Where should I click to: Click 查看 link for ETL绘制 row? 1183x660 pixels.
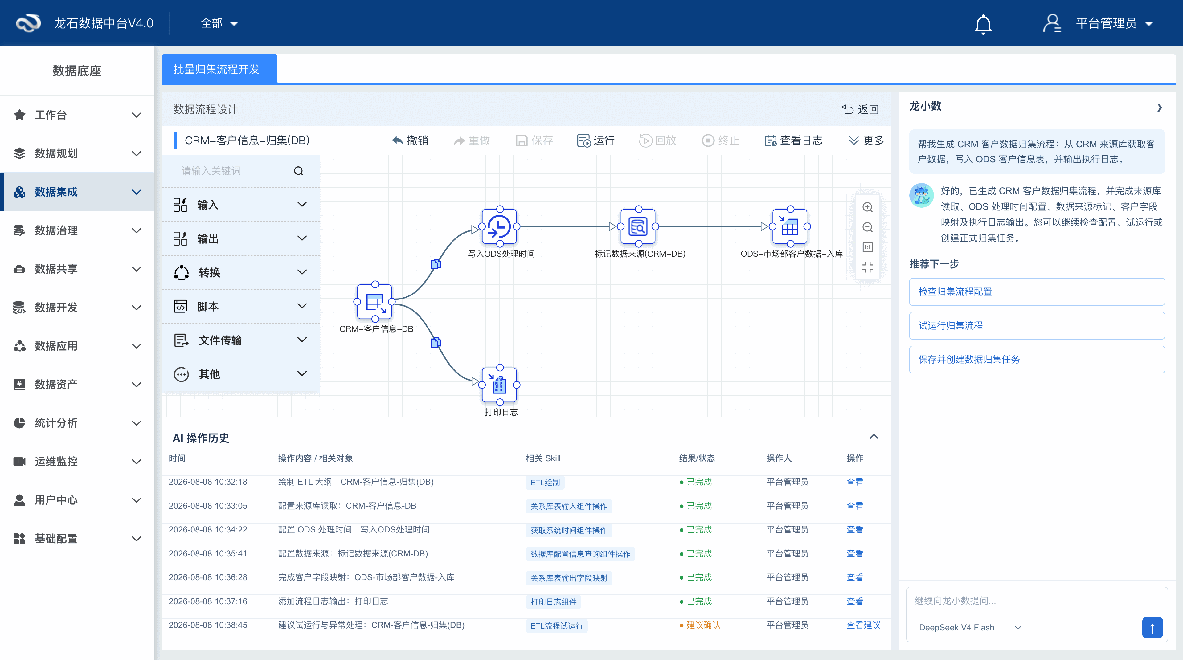pos(855,482)
